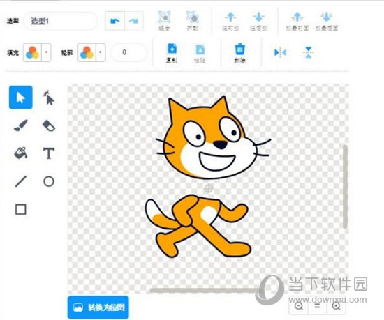The width and height of the screenshot is (384, 320).
Task: Click the Outline color swatch
Action: (87, 52)
